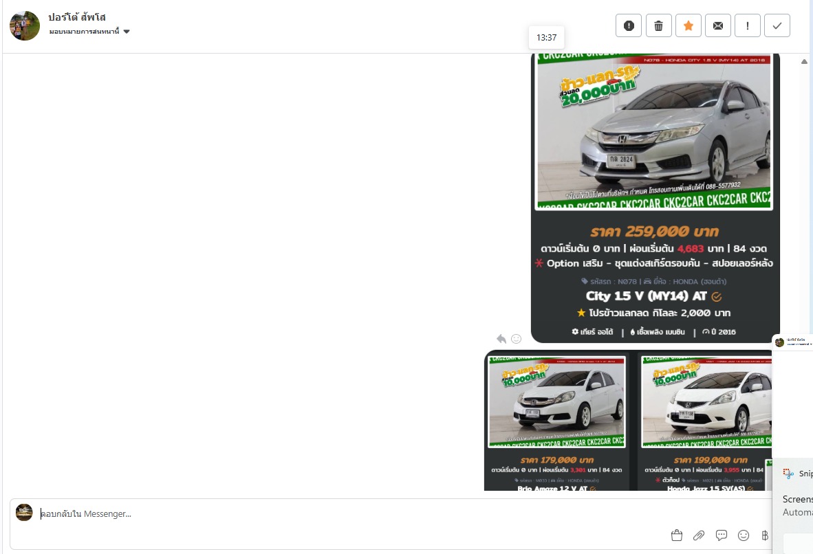React to message with smiley icon
This screenshot has width=813, height=554.
coord(516,339)
